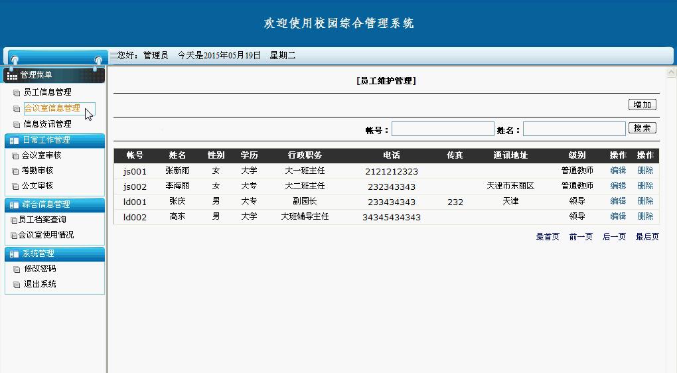The height and width of the screenshot is (373, 677).
Task: Open 考勤审核 menu item
Action: click(37, 170)
